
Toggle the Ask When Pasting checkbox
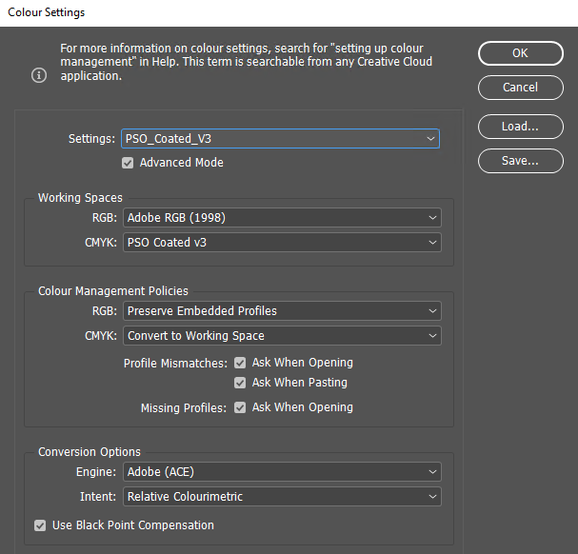tap(240, 383)
